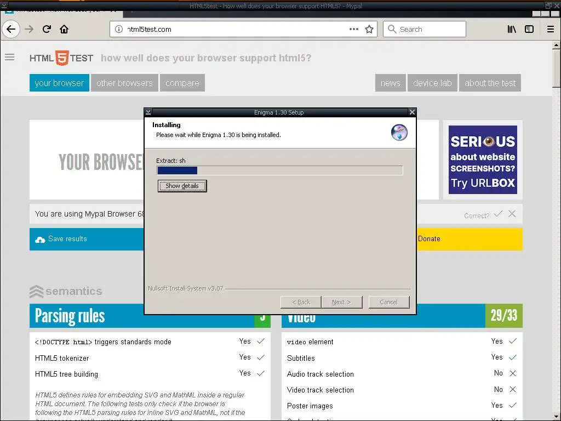The height and width of the screenshot is (421, 561).
Task: Click the DOCTYPE standards mode row
Action: pyautogui.click(x=150, y=342)
